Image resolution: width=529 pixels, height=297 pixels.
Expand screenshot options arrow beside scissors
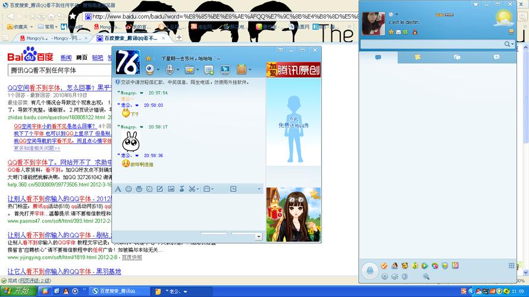coord(198,189)
